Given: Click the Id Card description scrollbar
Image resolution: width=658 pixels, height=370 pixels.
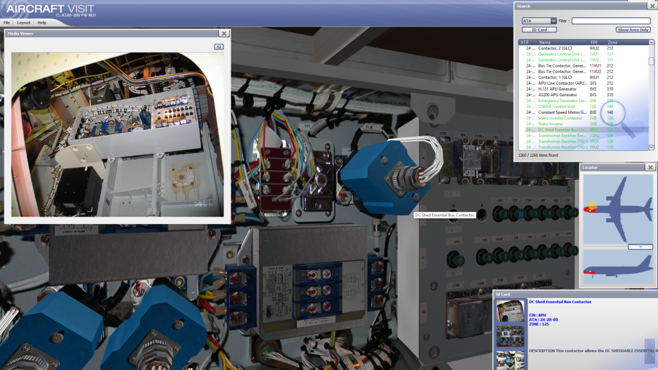Looking at the screenshot, I should tap(650, 351).
